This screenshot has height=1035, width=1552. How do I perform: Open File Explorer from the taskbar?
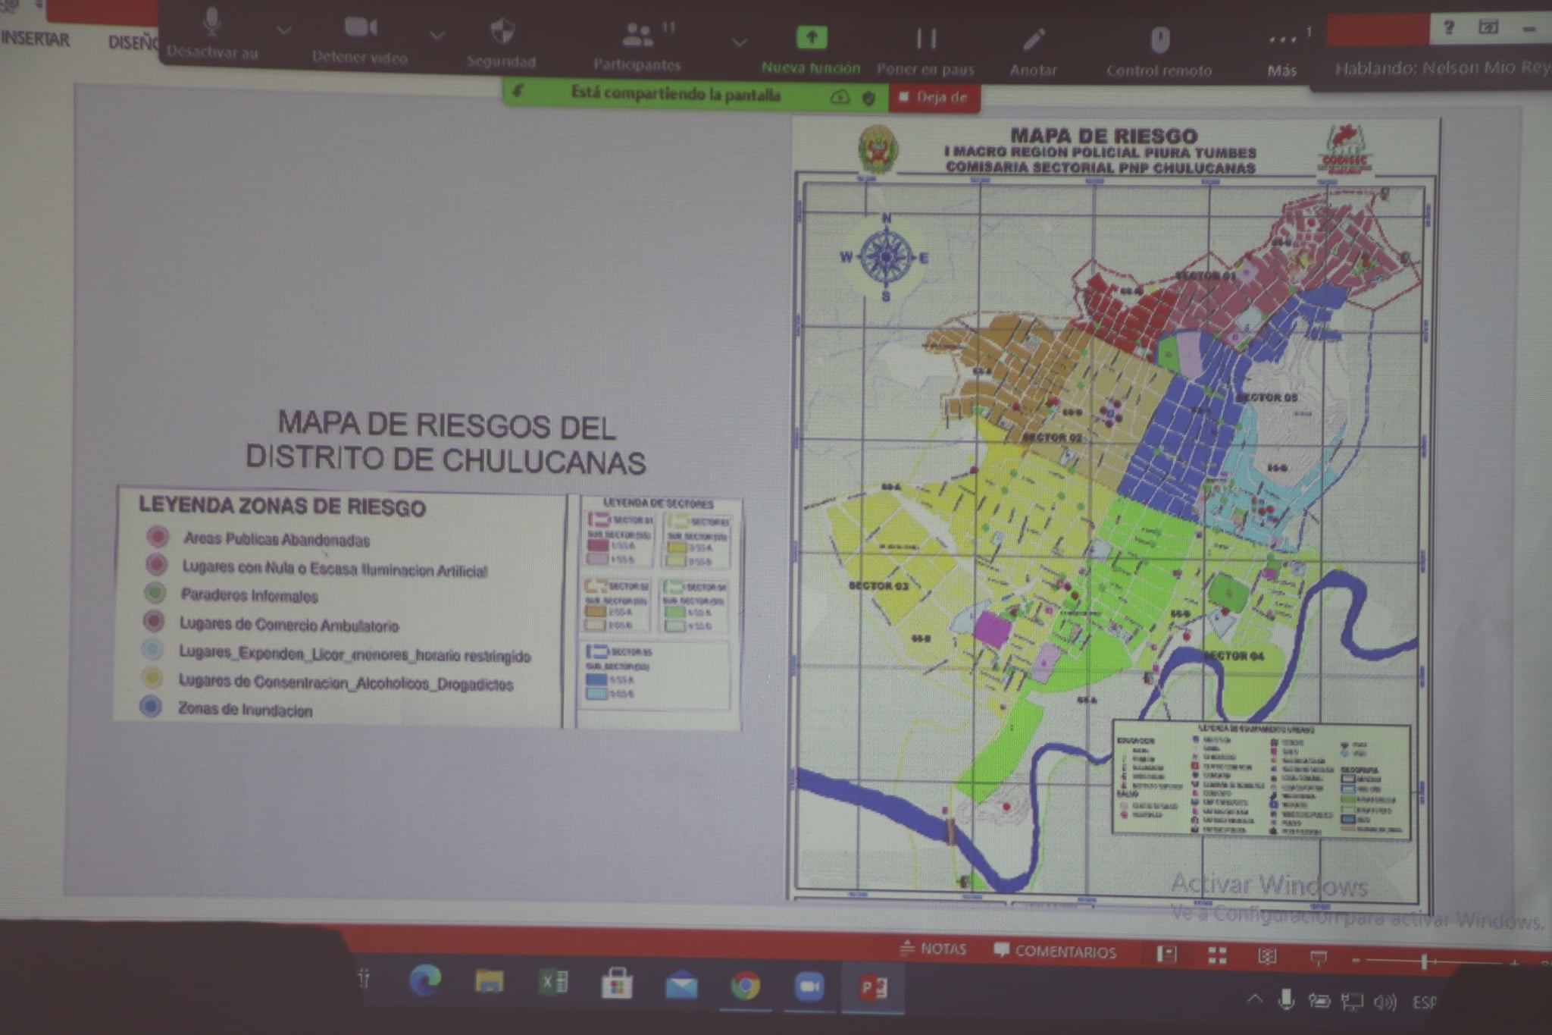click(x=489, y=981)
